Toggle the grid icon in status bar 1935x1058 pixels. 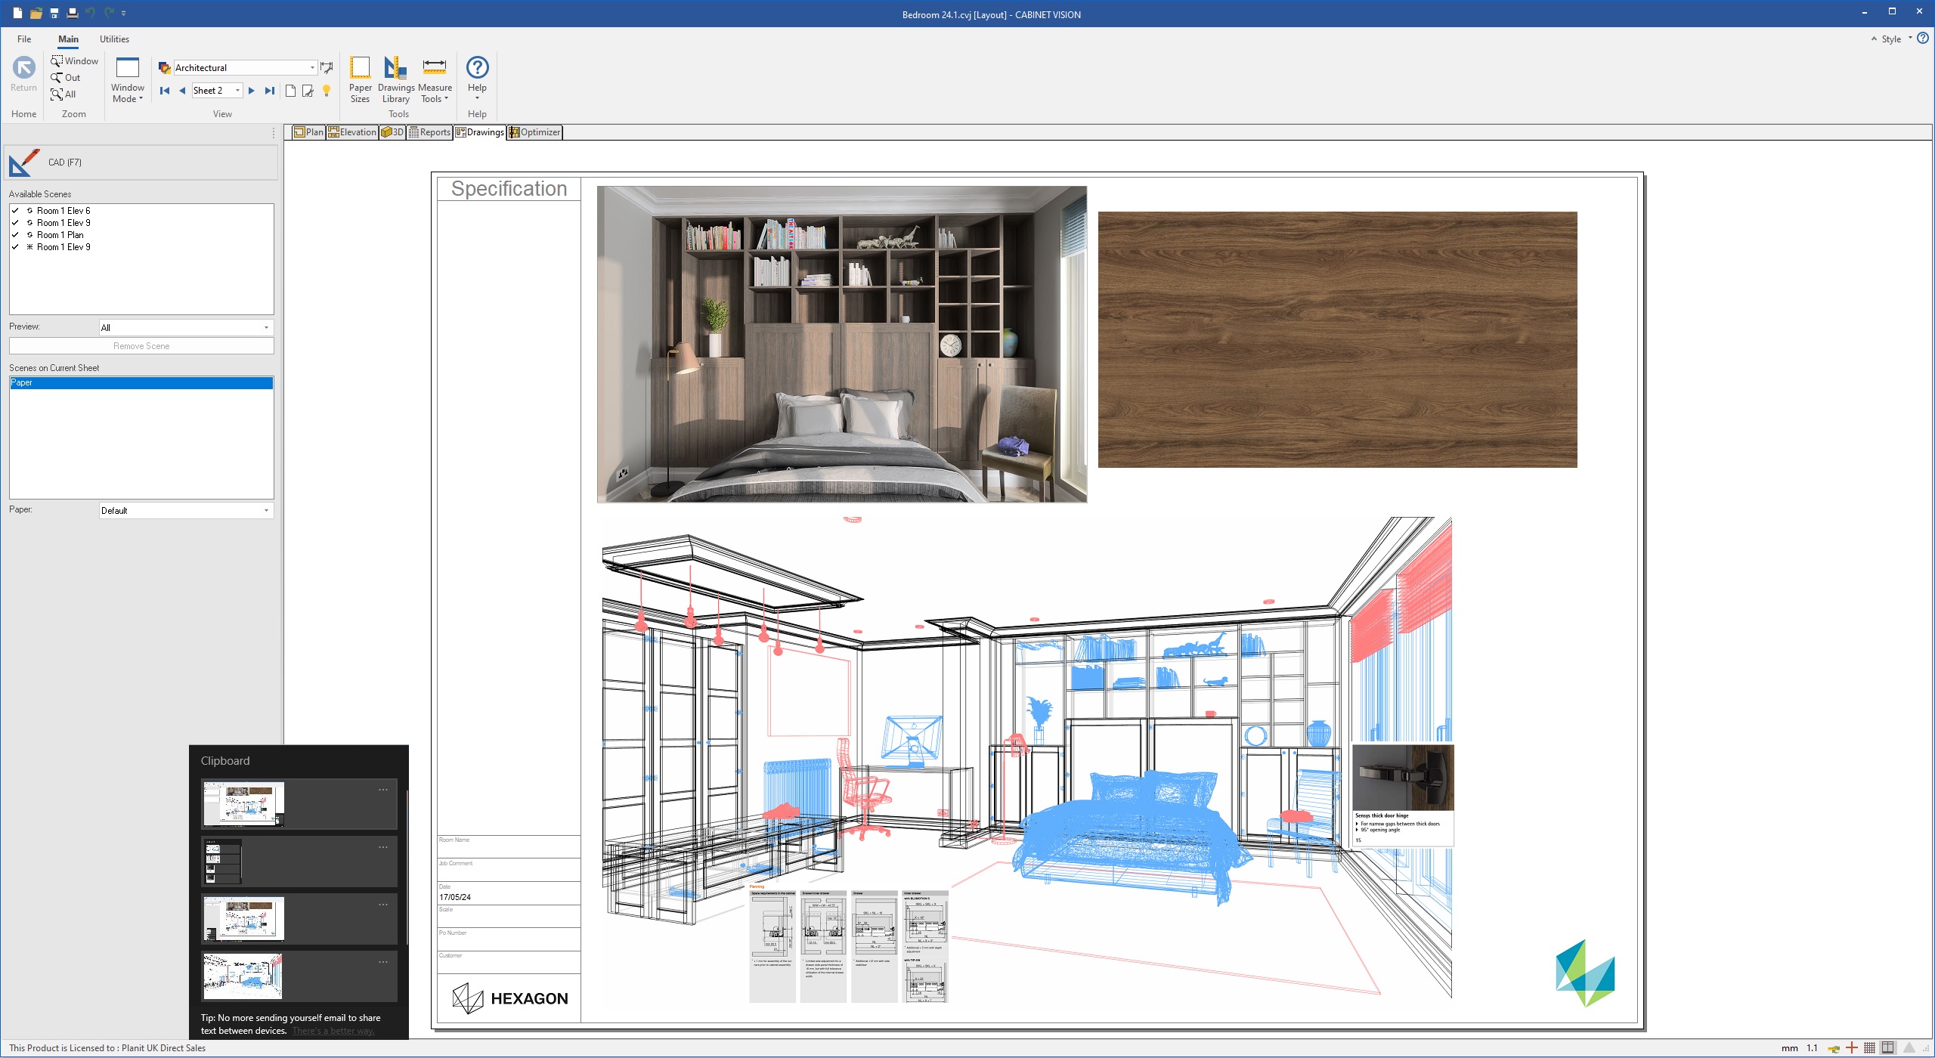click(1869, 1047)
